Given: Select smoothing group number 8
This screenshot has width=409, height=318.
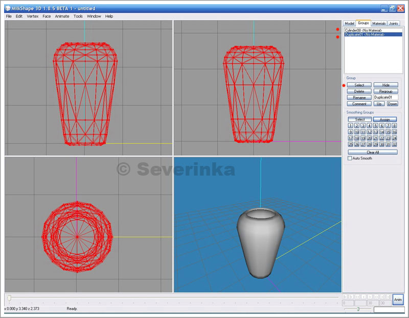Looking at the screenshot, I should point(395,126).
